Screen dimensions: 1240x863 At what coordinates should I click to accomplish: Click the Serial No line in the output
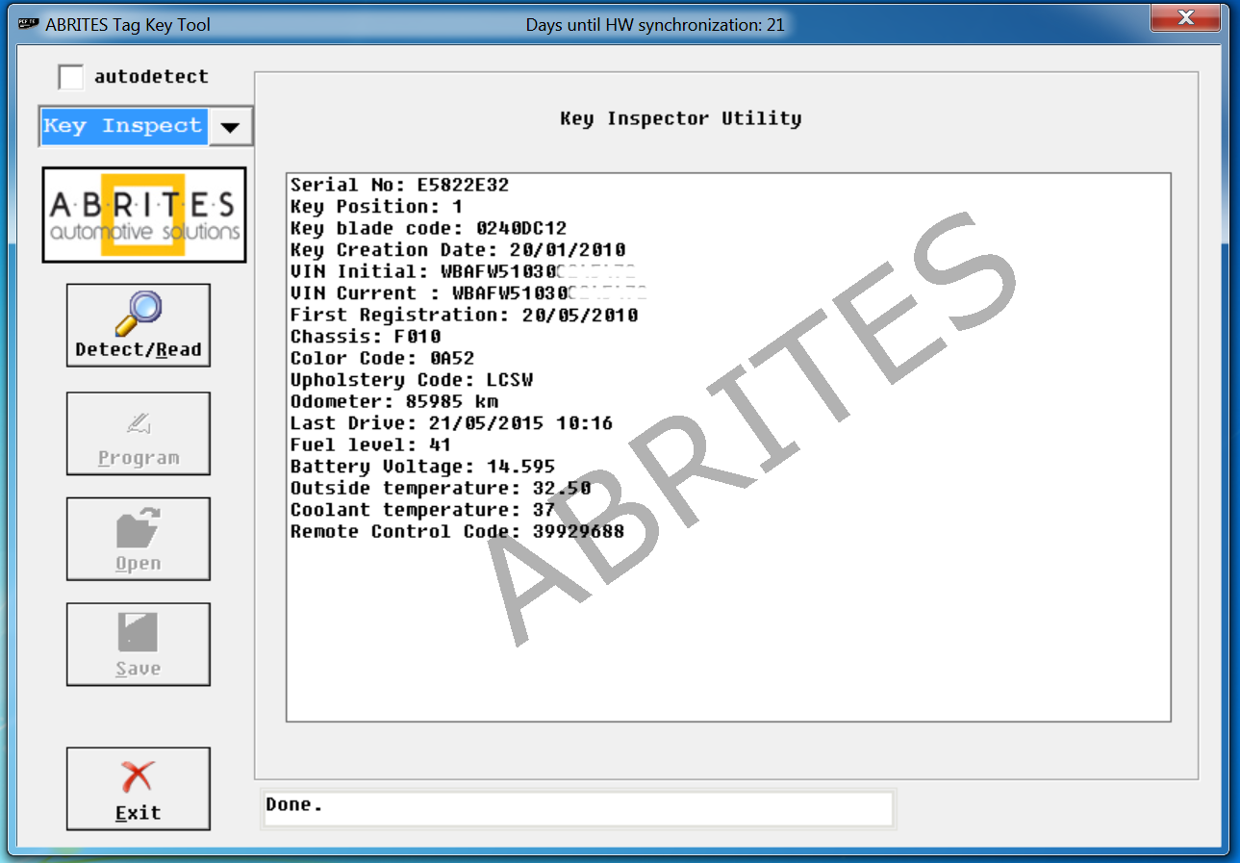tap(399, 185)
